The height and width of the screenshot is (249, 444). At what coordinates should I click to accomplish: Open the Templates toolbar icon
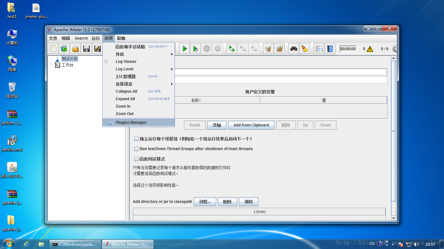64,49
